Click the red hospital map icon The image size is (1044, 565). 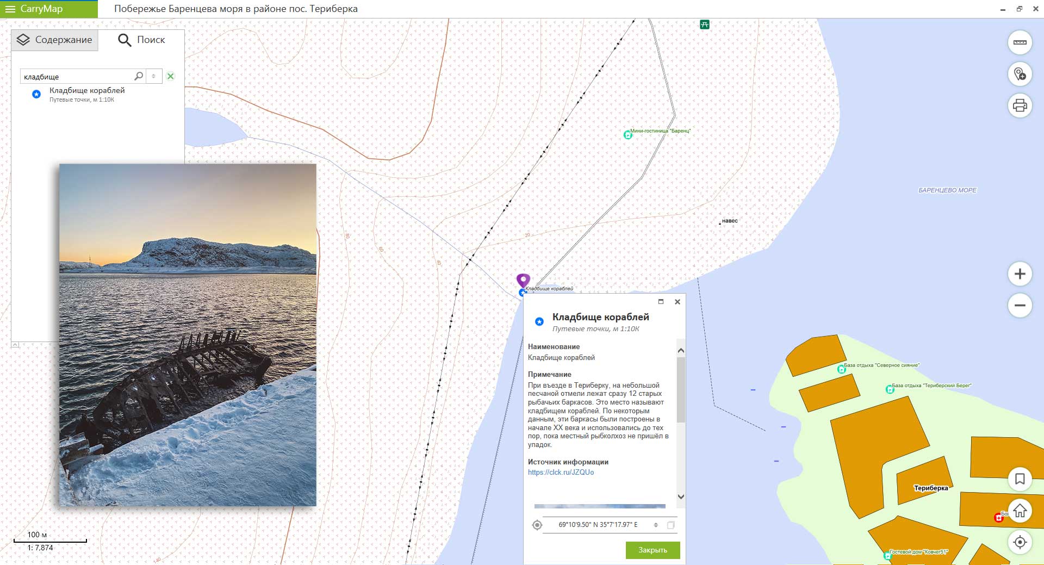(x=998, y=518)
